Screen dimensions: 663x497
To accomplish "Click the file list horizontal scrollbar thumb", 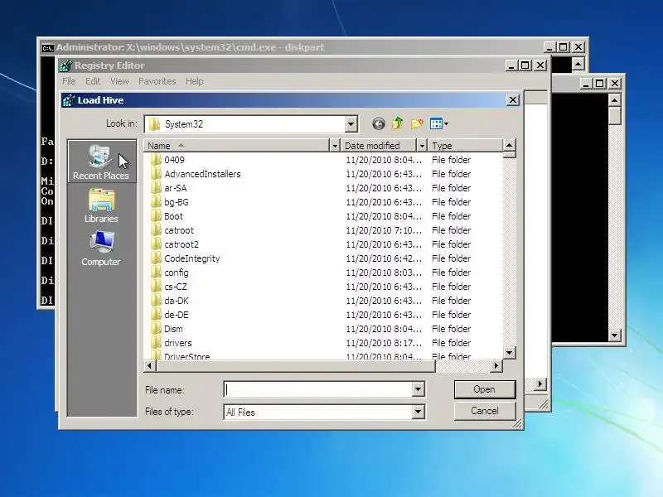I will tap(296, 365).
